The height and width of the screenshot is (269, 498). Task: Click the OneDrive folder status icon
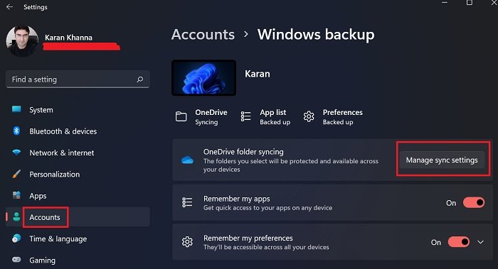pos(181,116)
